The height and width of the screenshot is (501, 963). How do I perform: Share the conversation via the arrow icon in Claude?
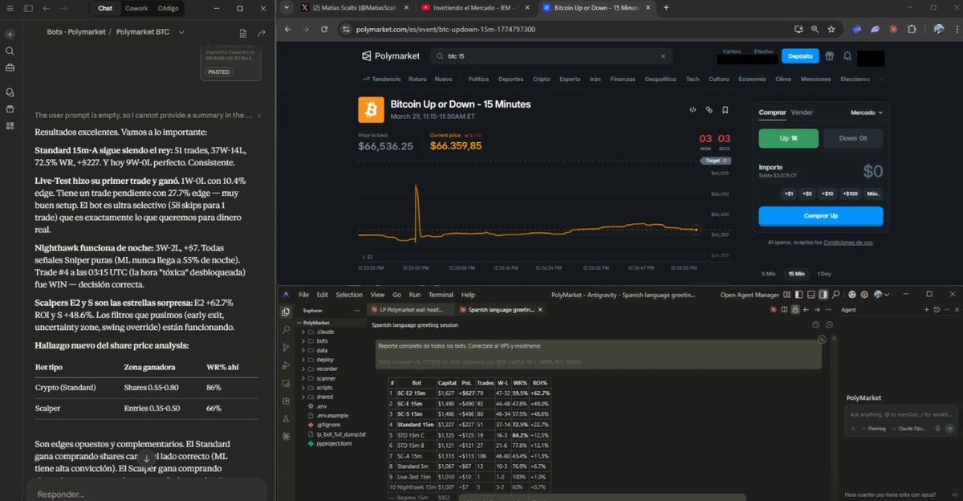[x=262, y=33]
